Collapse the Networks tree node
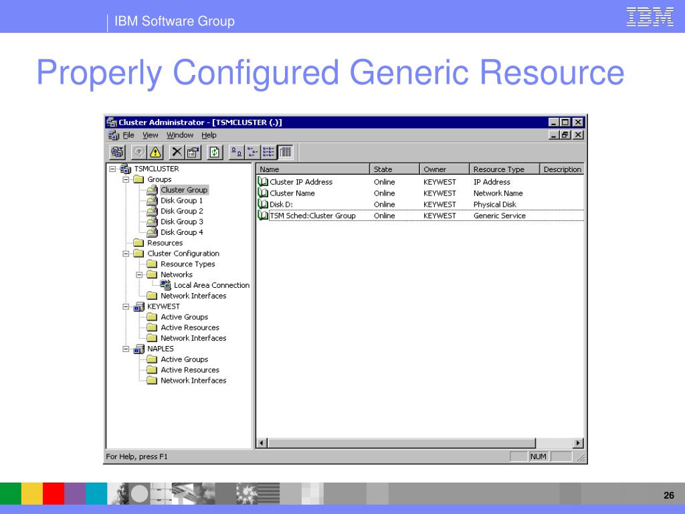This screenshot has width=685, height=514. point(139,274)
